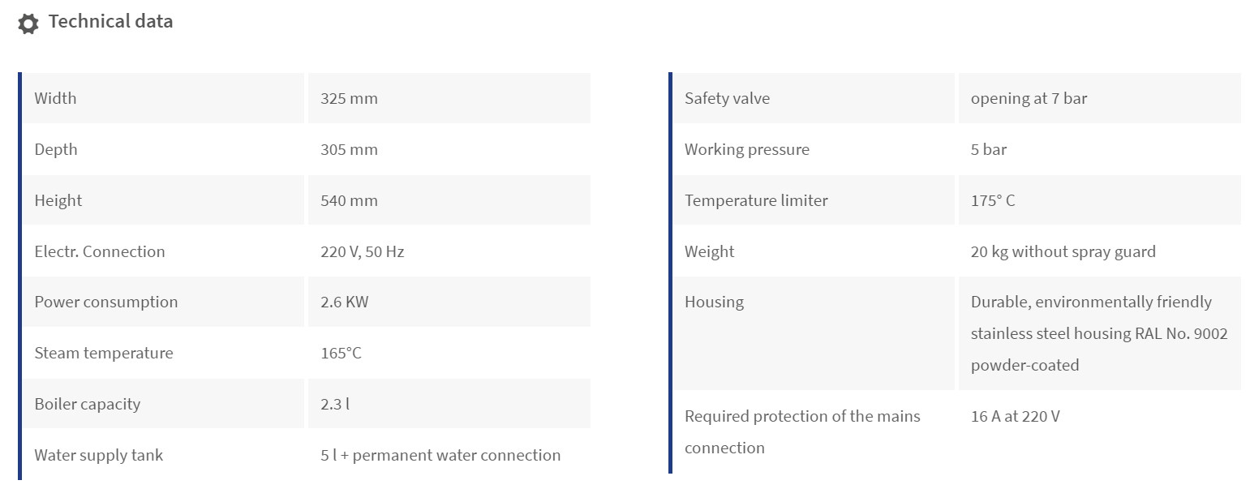Click the Boiler capacity 2.3 l value
The height and width of the screenshot is (489, 1250).
335,404
